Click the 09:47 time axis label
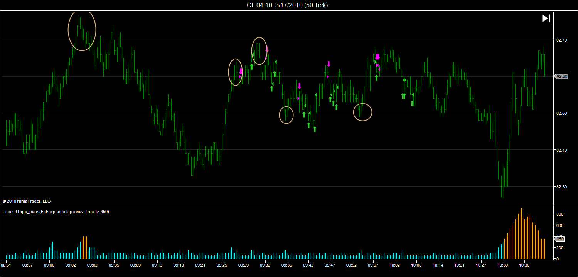This screenshot has height=277, width=578. [330, 265]
